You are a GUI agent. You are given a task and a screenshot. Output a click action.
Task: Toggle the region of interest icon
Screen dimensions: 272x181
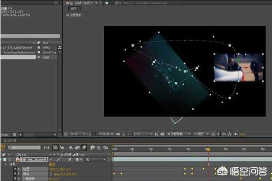pyautogui.click(x=156, y=134)
